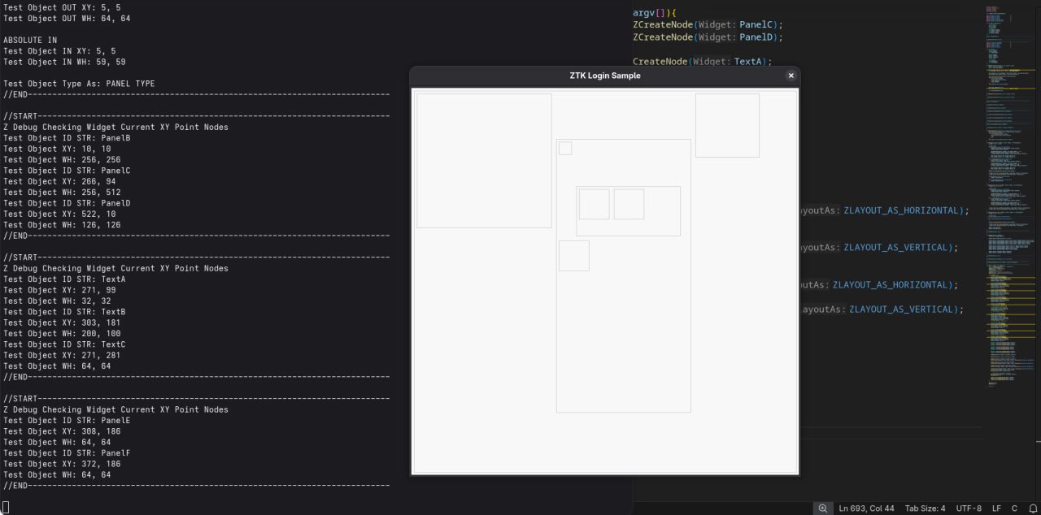Viewport: 1041px width, 515px height.
Task: Click "Test Object IN XY: 5, 5" line
Action: [x=59, y=50]
